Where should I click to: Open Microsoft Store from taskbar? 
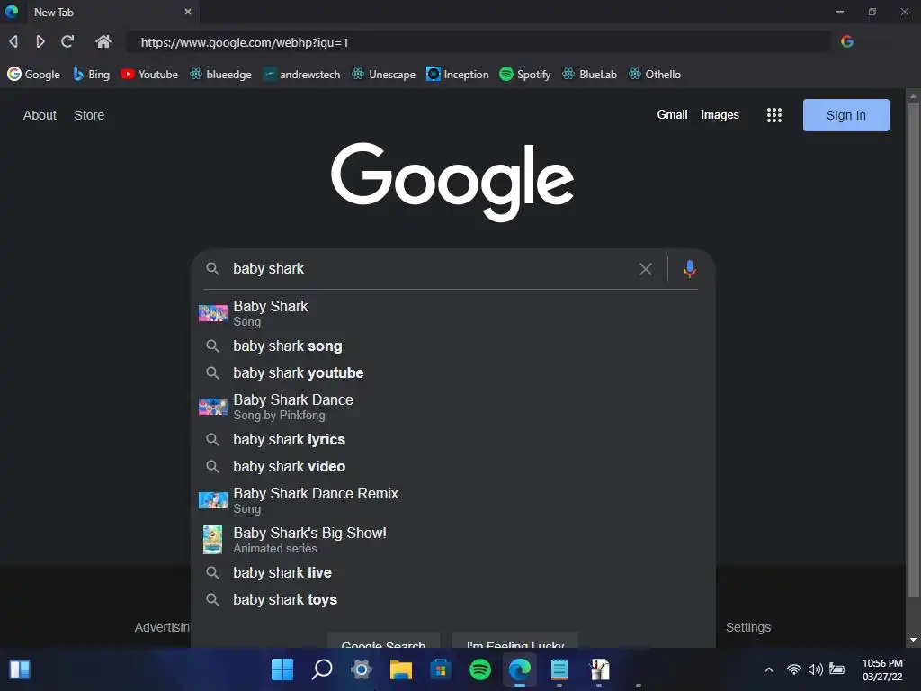tap(440, 669)
